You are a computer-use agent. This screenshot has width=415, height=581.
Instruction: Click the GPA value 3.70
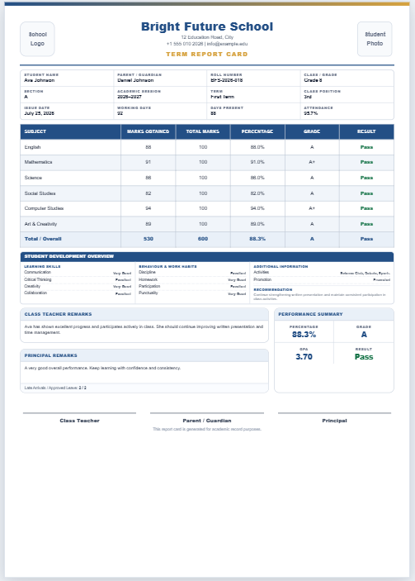[304, 357]
